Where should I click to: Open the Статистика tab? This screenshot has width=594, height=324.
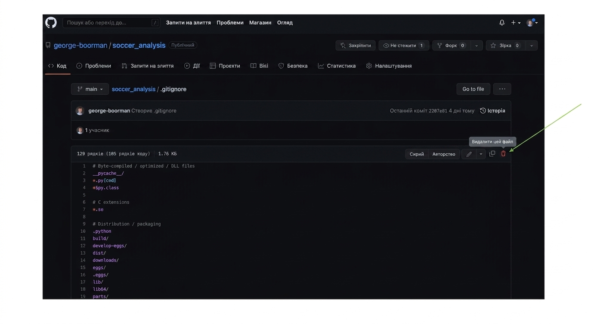coord(337,66)
